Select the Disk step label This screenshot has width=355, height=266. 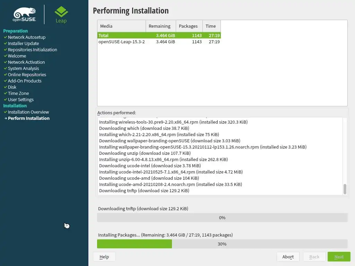[x=12, y=87]
